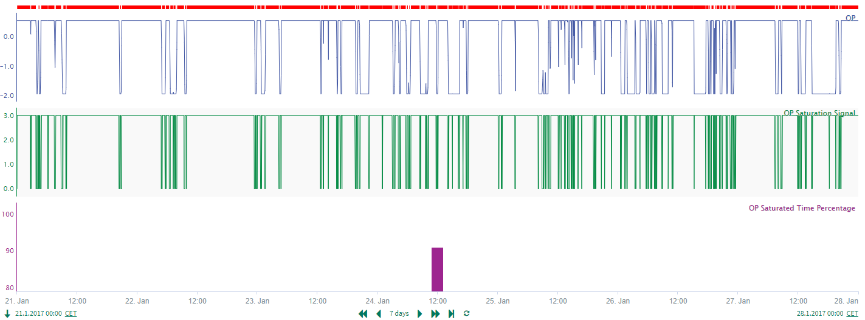Click the refresh icon in time controls
Viewport: 865px width, 320px height.
tap(466, 313)
